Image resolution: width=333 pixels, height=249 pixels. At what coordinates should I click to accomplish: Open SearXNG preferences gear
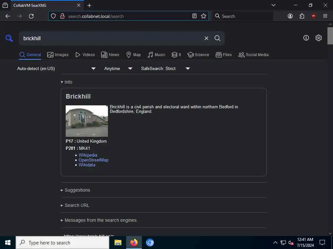tap(318, 38)
